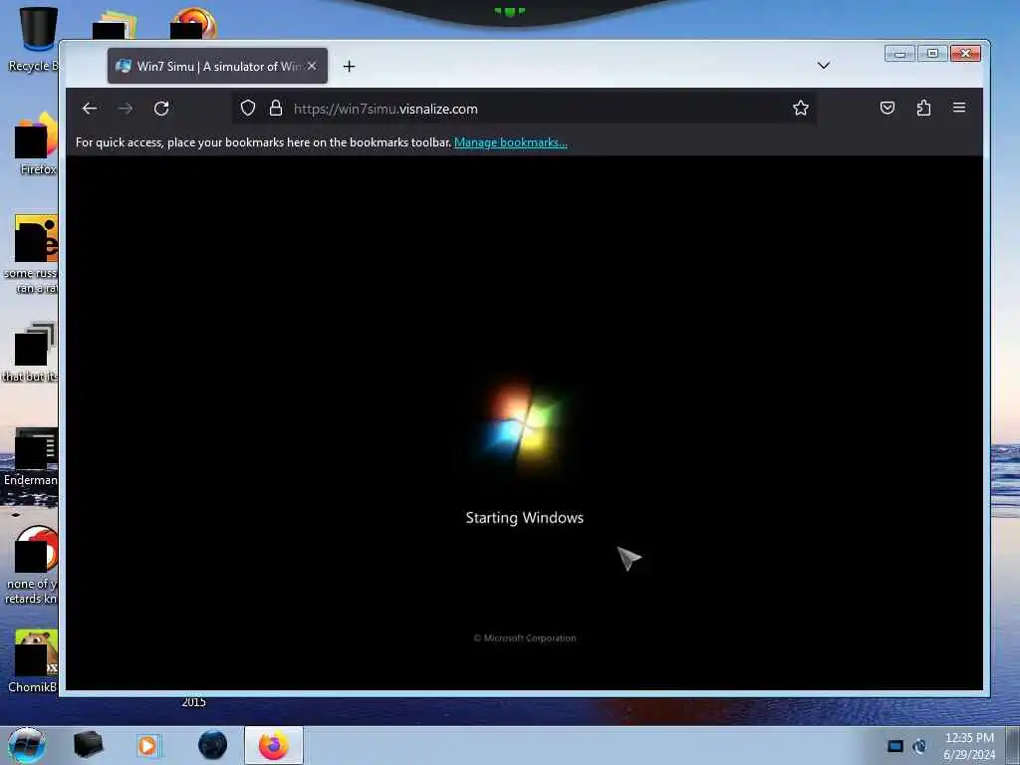
Task: Click the win7simu.visnalize.com address bar
Action: [524, 109]
